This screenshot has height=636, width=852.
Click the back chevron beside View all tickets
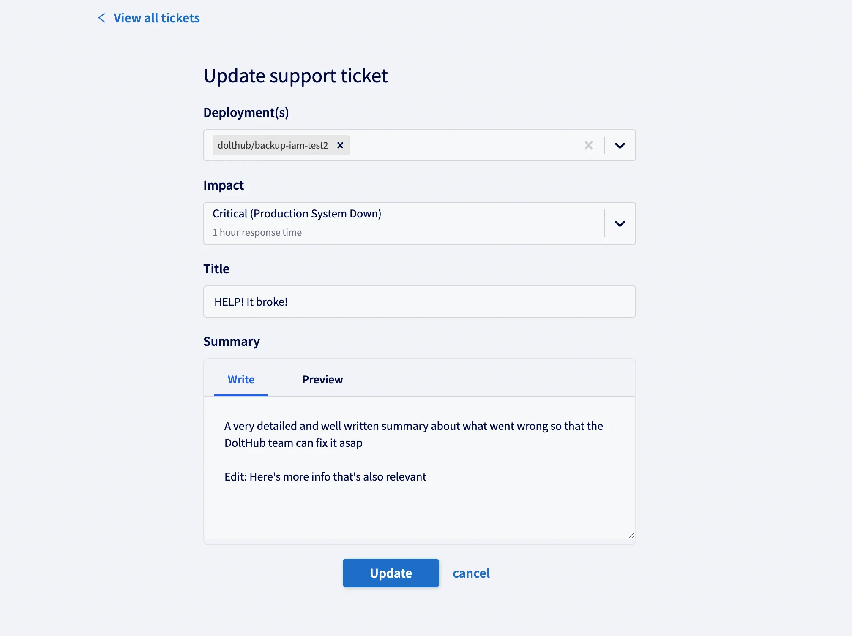101,18
